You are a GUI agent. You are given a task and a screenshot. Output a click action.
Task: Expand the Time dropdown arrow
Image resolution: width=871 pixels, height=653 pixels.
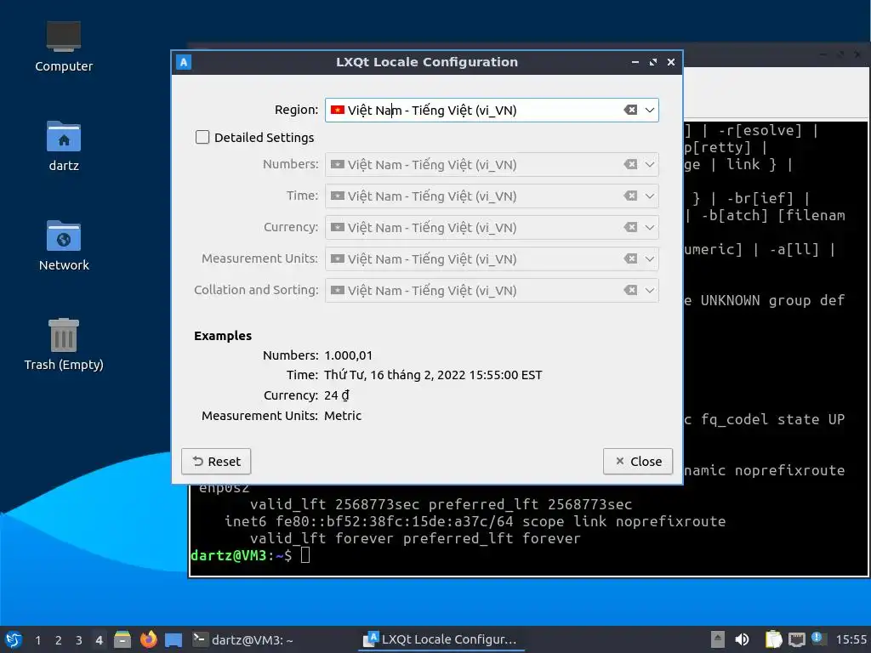[649, 196]
